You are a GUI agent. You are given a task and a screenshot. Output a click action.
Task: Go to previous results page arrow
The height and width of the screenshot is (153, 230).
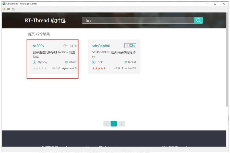click(106, 124)
